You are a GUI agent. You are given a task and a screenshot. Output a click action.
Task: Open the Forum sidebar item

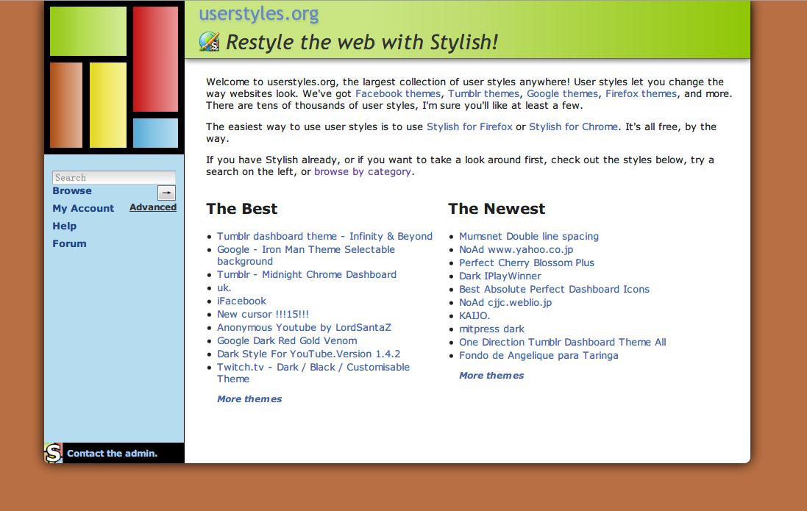[x=69, y=243]
